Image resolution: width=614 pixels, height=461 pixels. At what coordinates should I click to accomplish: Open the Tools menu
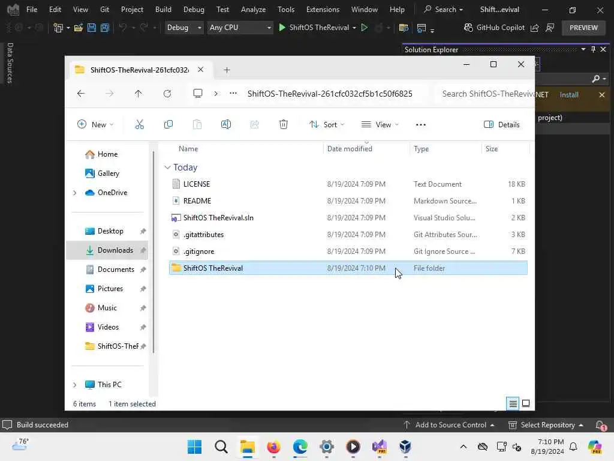[x=286, y=10]
